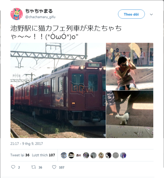Open the red train photo
Screen dimensions: 164x178
coord(58,90)
